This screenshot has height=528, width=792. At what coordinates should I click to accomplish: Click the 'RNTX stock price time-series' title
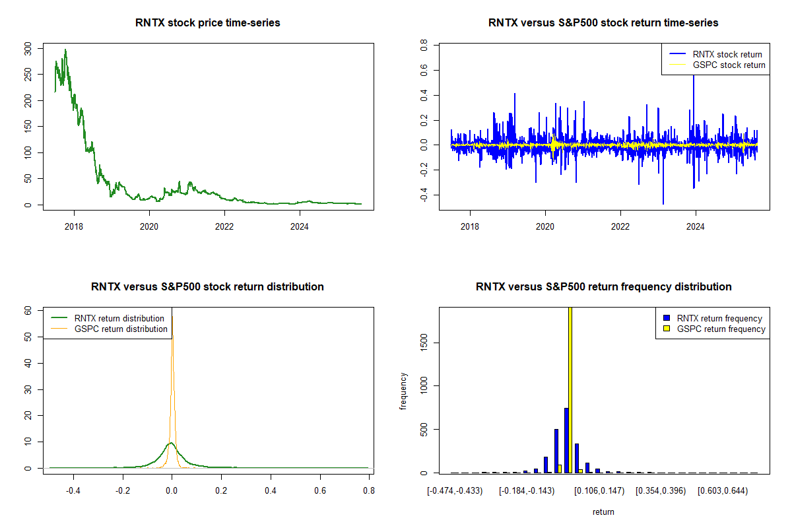pos(208,23)
